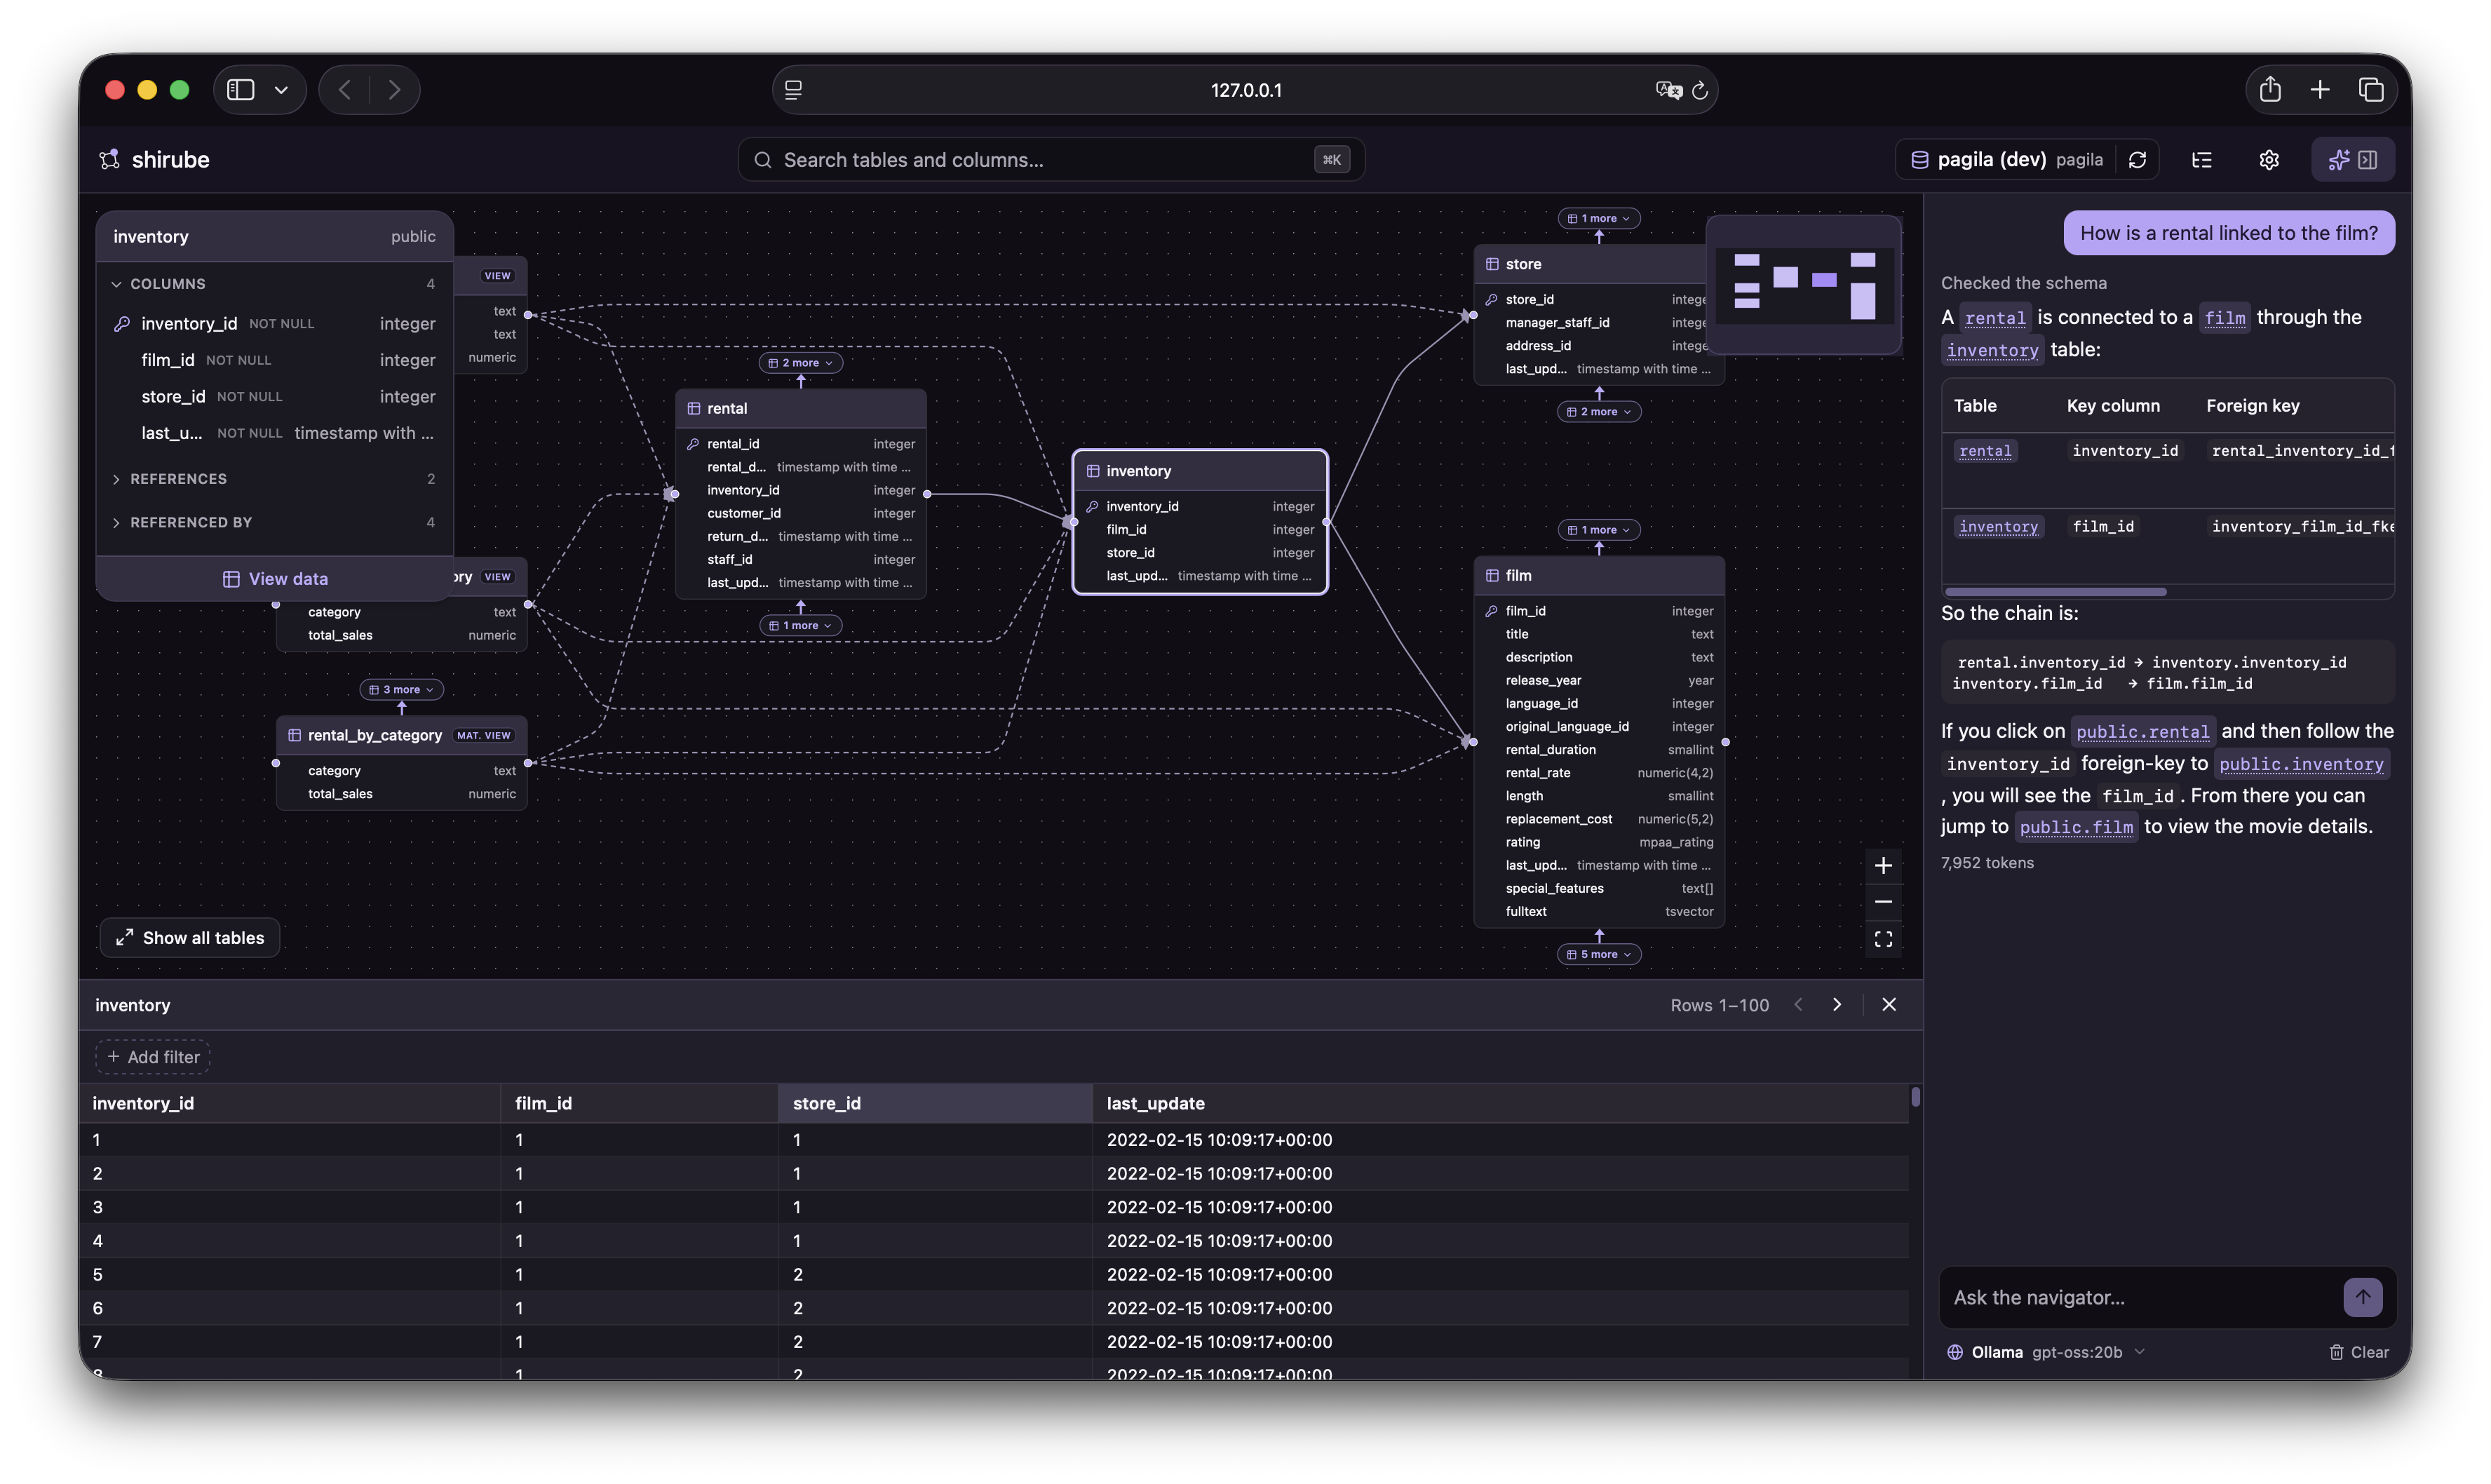Image resolution: width=2491 pixels, height=1484 pixels.
Task: Follow the film link in the chat answer
Action: (2224, 318)
